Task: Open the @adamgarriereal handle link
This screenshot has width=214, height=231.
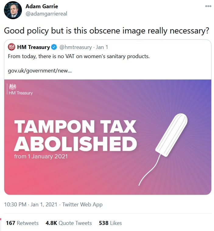Action: (46, 14)
